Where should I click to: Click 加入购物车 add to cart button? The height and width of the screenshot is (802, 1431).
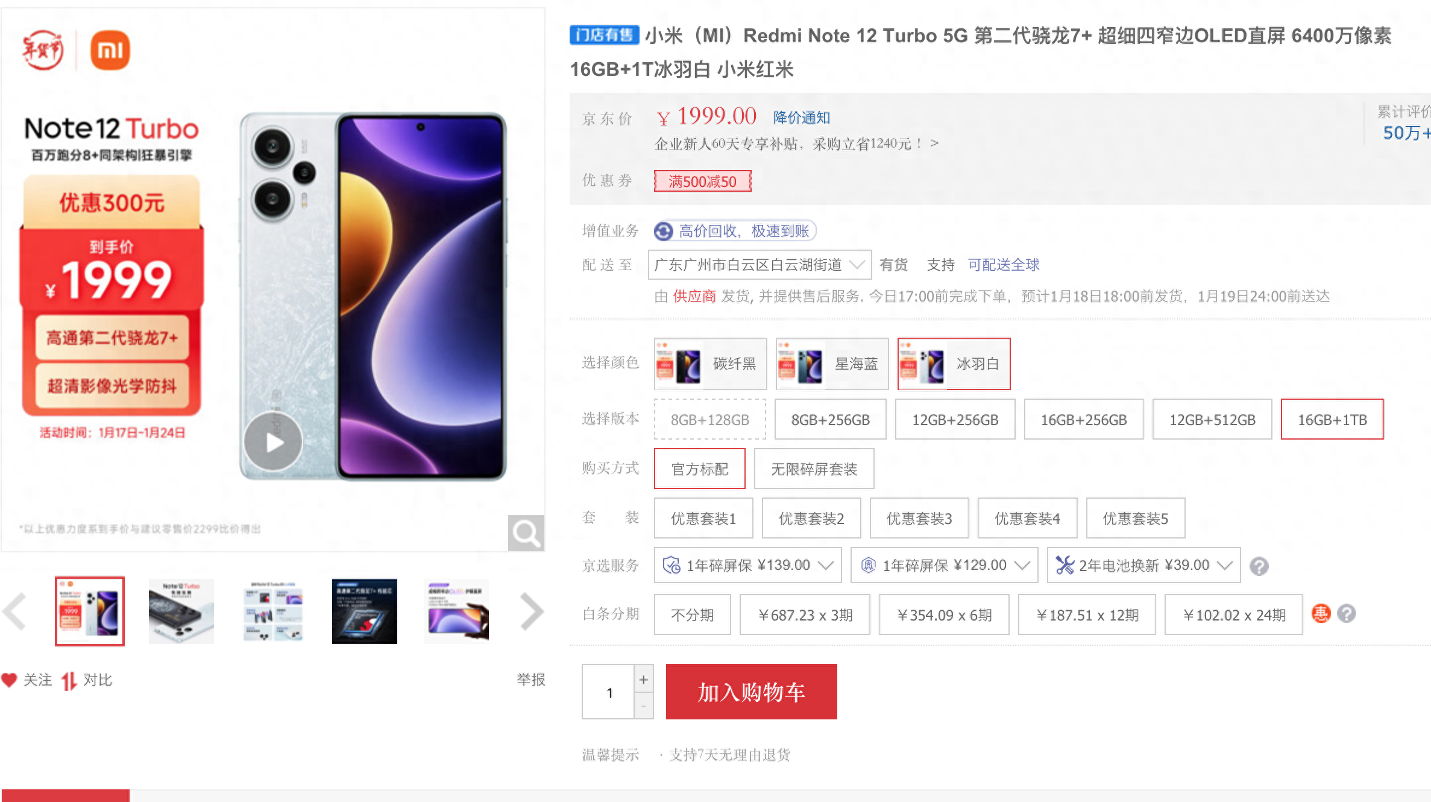pos(751,692)
